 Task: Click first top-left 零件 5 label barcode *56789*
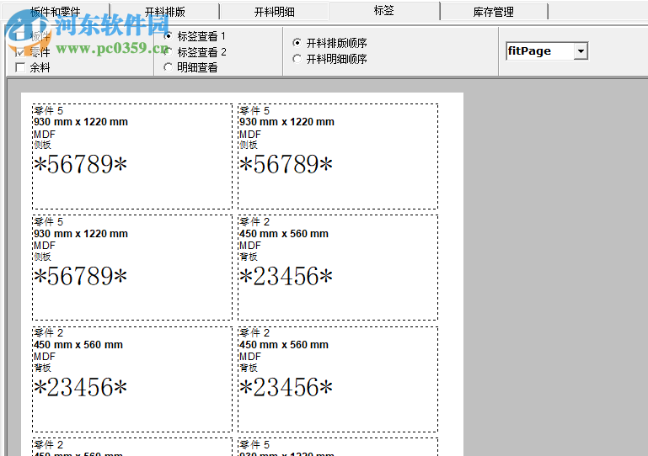81,164
